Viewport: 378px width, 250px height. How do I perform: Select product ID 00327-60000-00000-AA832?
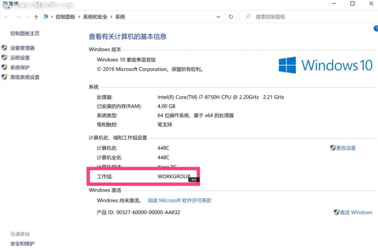pos(148,212)
